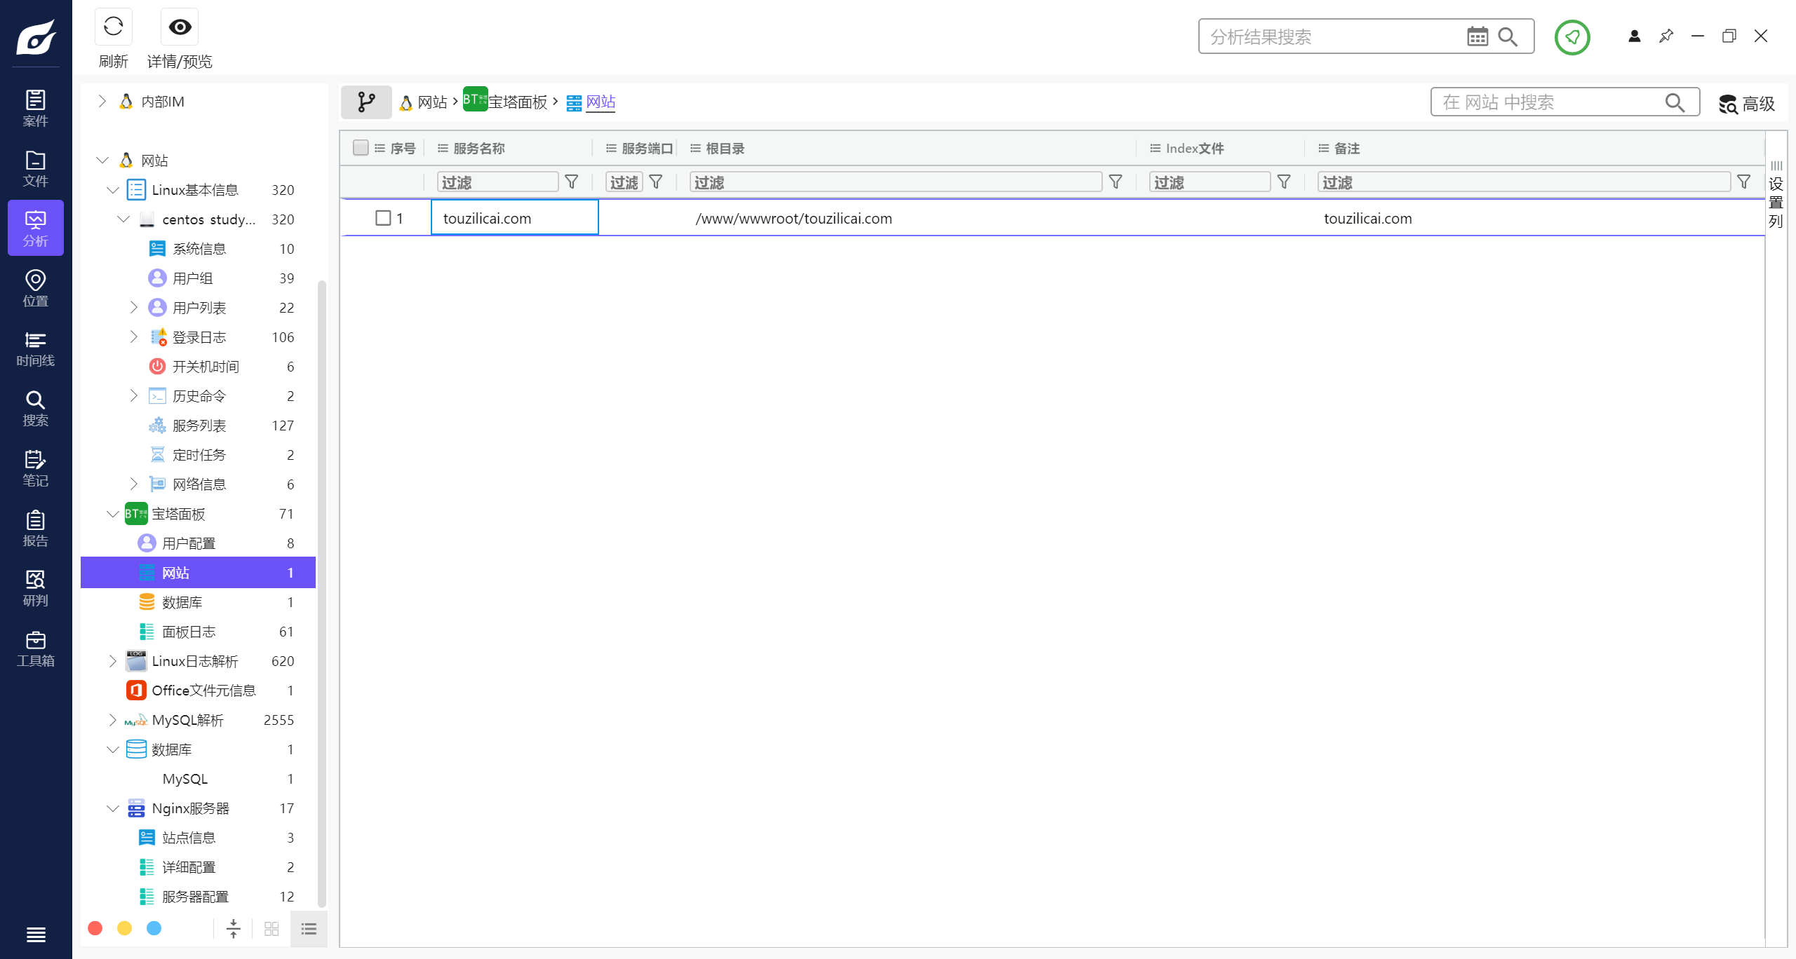This screenshot has width=1796, height=959.
Task: Expand the Linux日志解析 node
Action: pyautogui.click(x=113, y=661)
